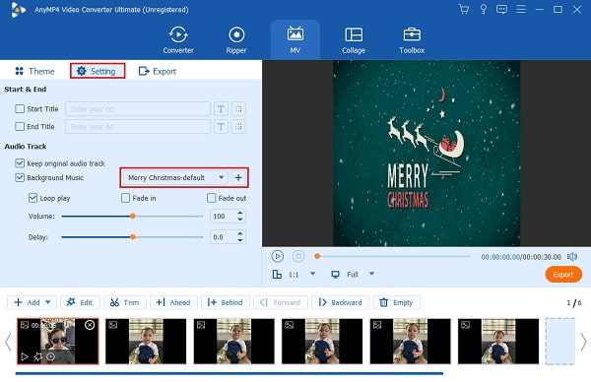Click the Volume slider handle
The width and height of the screenshot is (591, 382).
[x=133, y=217]
